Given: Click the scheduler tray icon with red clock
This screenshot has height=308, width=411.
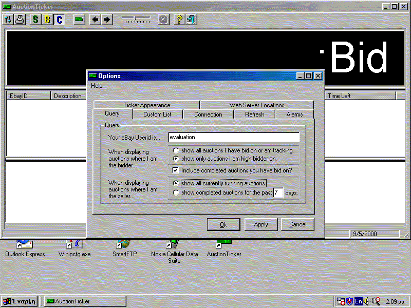Looking at the screenshot, I should [x=341, y=301].
